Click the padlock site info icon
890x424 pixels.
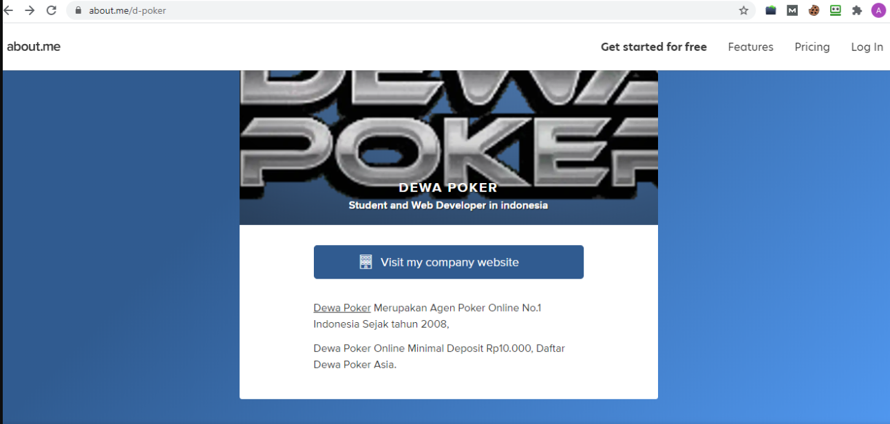(78, 10)
